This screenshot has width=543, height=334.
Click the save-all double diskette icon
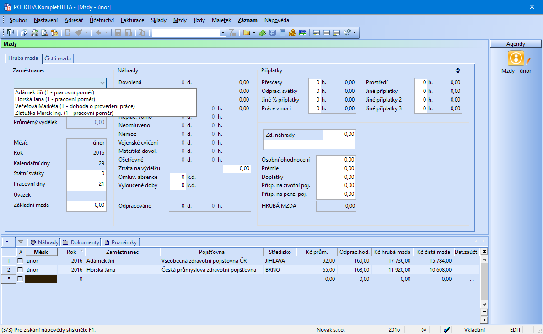pyautogui.click(x=128, y=32)
